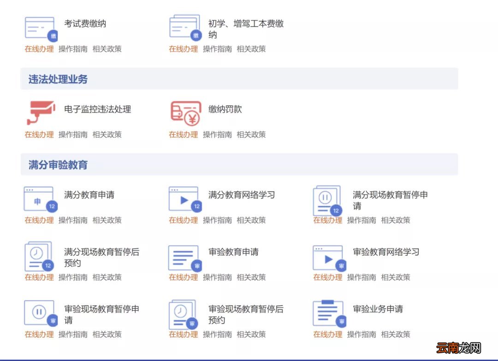Open 相关政策 for 满分教育网络学习

click(251, 220)
